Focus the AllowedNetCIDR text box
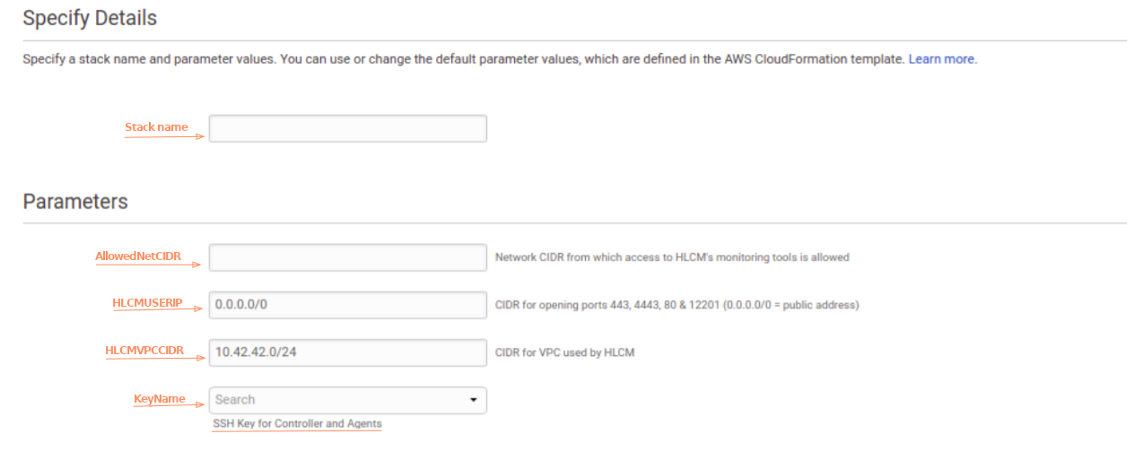Screen dimensions: 1134x460 point(347,257)
